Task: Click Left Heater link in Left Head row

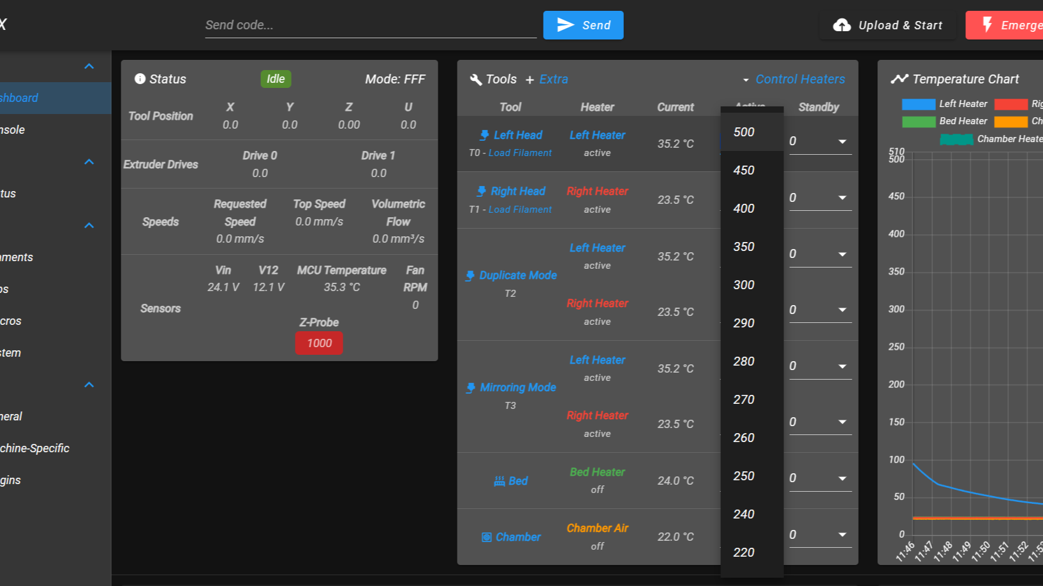Action: pos(597,135)
